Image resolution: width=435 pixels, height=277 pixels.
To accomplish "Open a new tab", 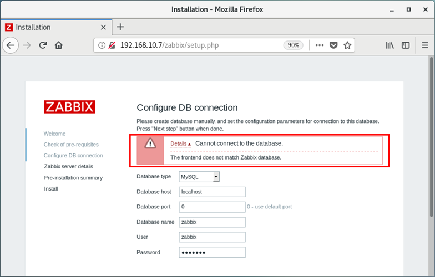I will point(120,27).
